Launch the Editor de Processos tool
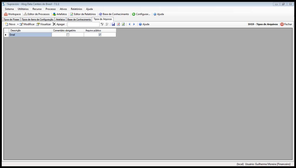Viewport: 296px width, 168px height. point(37,14)
